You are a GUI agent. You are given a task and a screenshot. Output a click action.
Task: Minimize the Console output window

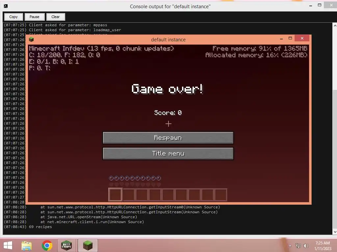click(x=311, y=6)
